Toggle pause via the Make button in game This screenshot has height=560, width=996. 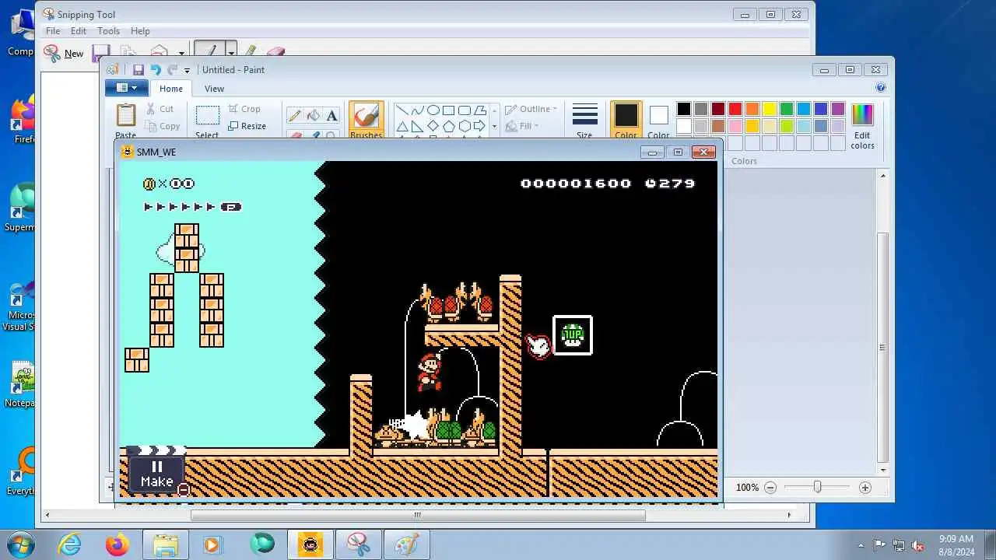coord(156,474)
